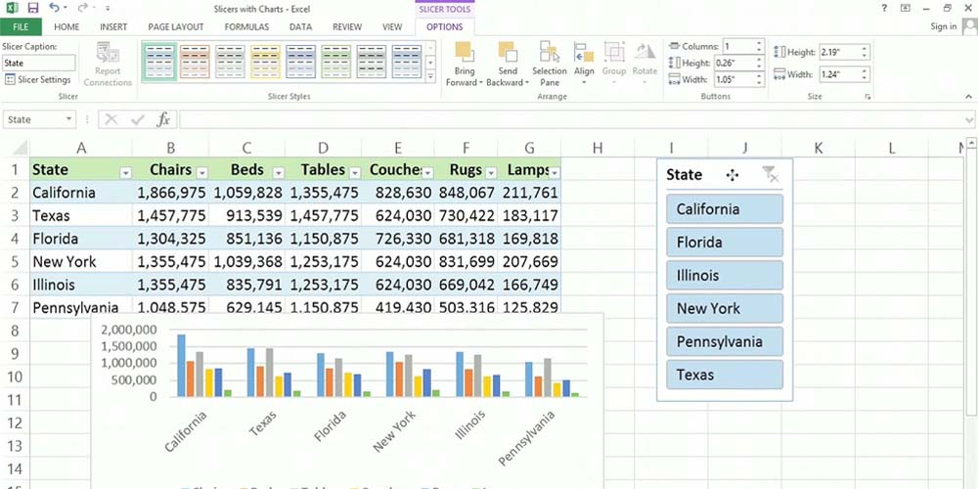Click Report Connections icon
This screenshot has height=489, width=978.
point(108,54)
